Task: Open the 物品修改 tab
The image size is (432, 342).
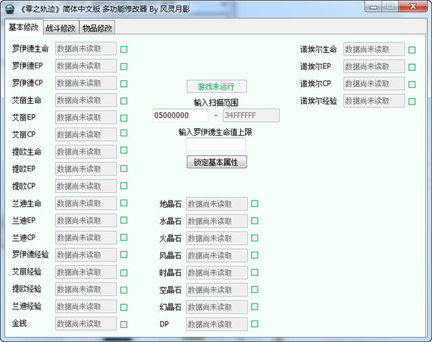Action: click(x=97, y=28)
